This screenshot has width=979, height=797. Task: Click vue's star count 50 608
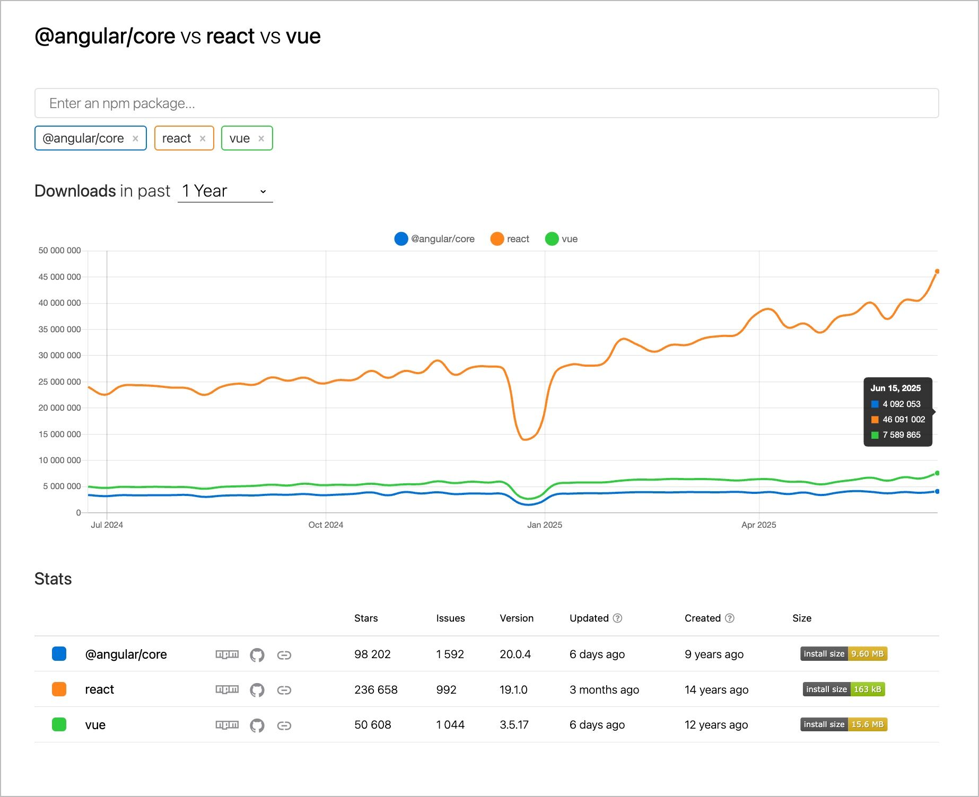[372, 725]
